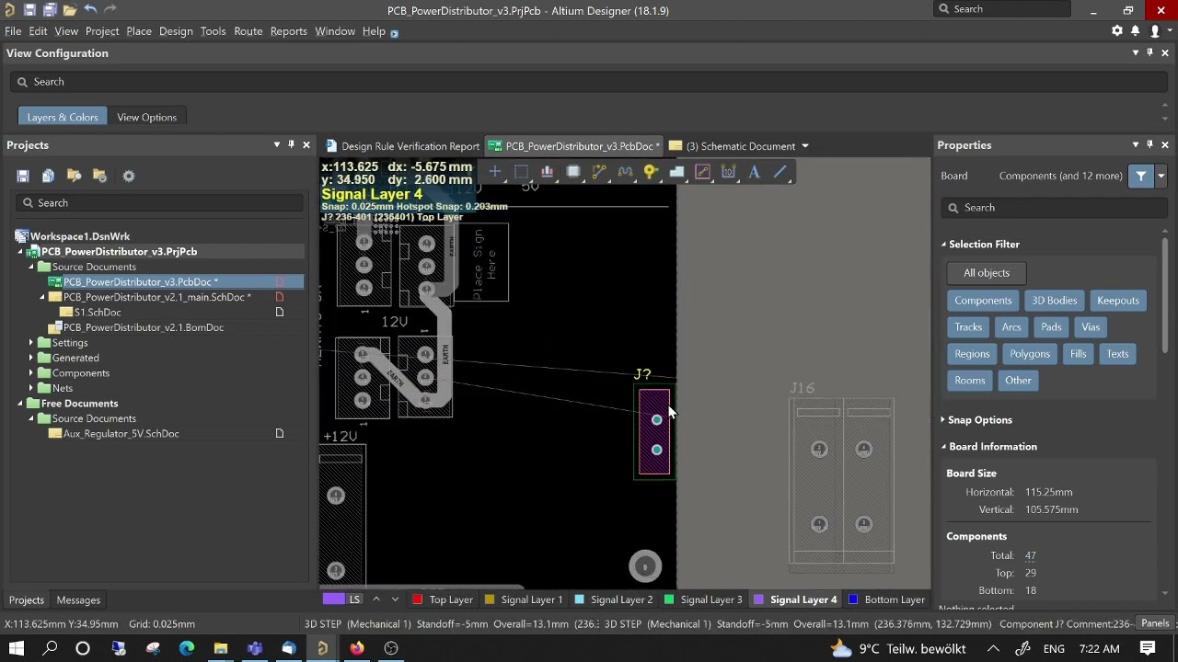1178x662 pixels.
Task: Click the Open folder icon in title bar
Action: 70,10
